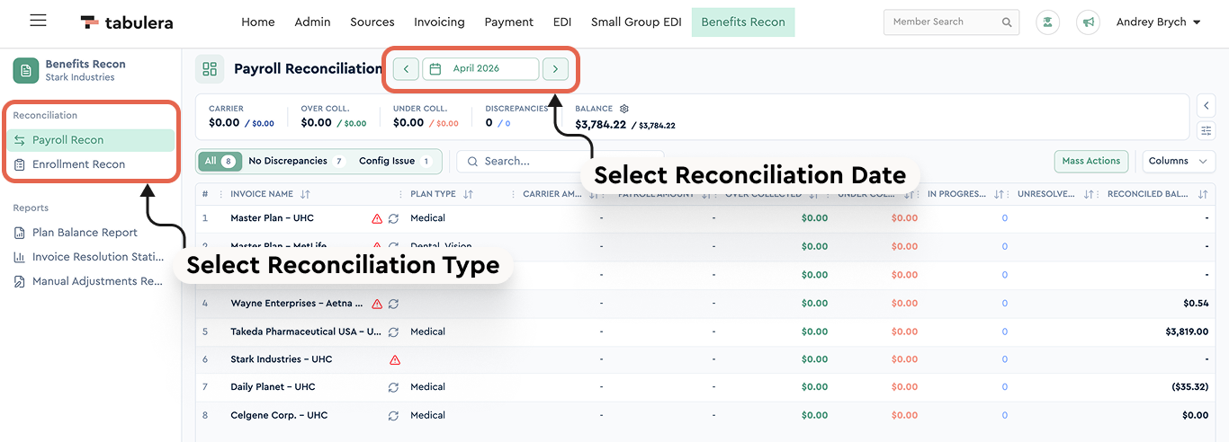The height and width of the screenshot is (442, 1229).
Task: Open Manual Adjustments Report
Action: click(x=90, y=281)
